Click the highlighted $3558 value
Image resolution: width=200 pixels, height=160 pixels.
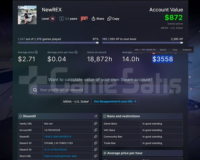pyautogui.click(x=163, y=59)
